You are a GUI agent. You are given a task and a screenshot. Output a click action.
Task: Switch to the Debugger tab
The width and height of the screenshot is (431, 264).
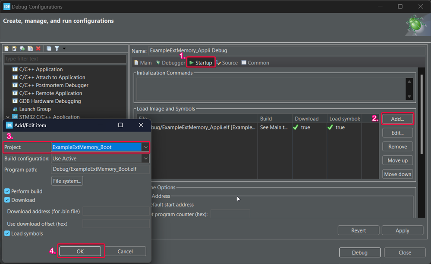[171, 63]
